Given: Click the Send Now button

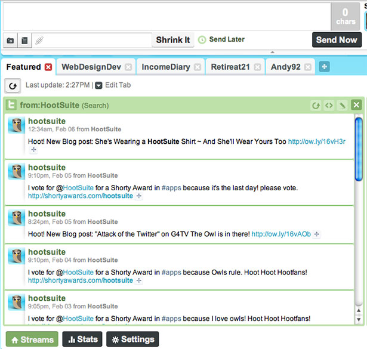Looking at the screenshot, I should pyautogui.click(x=337, y=40).
